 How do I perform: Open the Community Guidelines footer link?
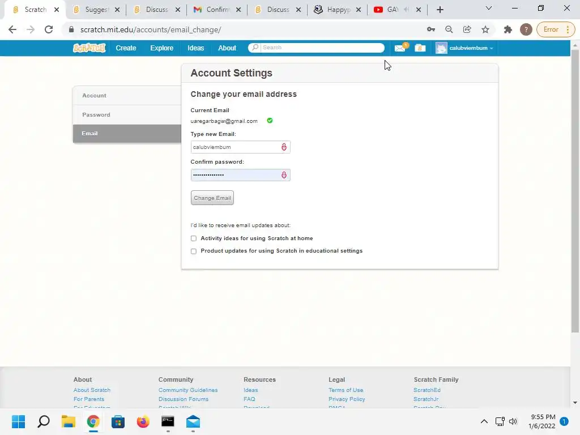[188, 390]
